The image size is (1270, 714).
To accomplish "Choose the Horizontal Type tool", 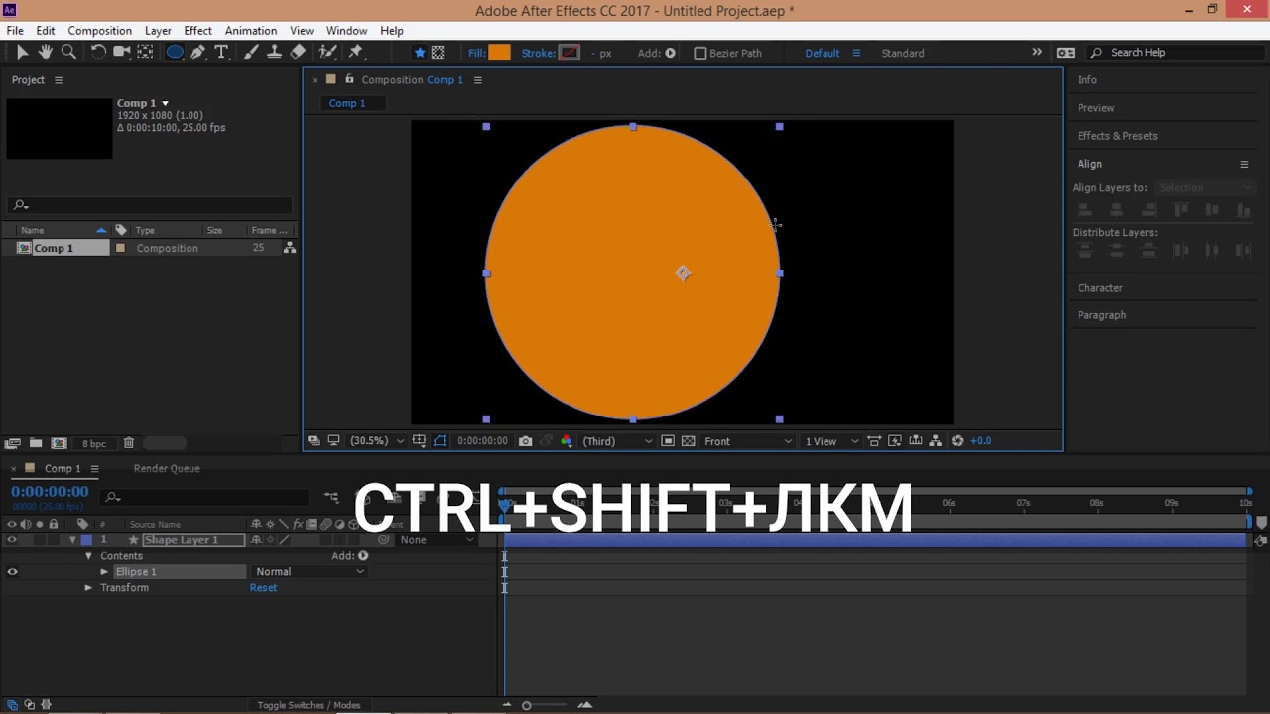I will tap(221, 53).
